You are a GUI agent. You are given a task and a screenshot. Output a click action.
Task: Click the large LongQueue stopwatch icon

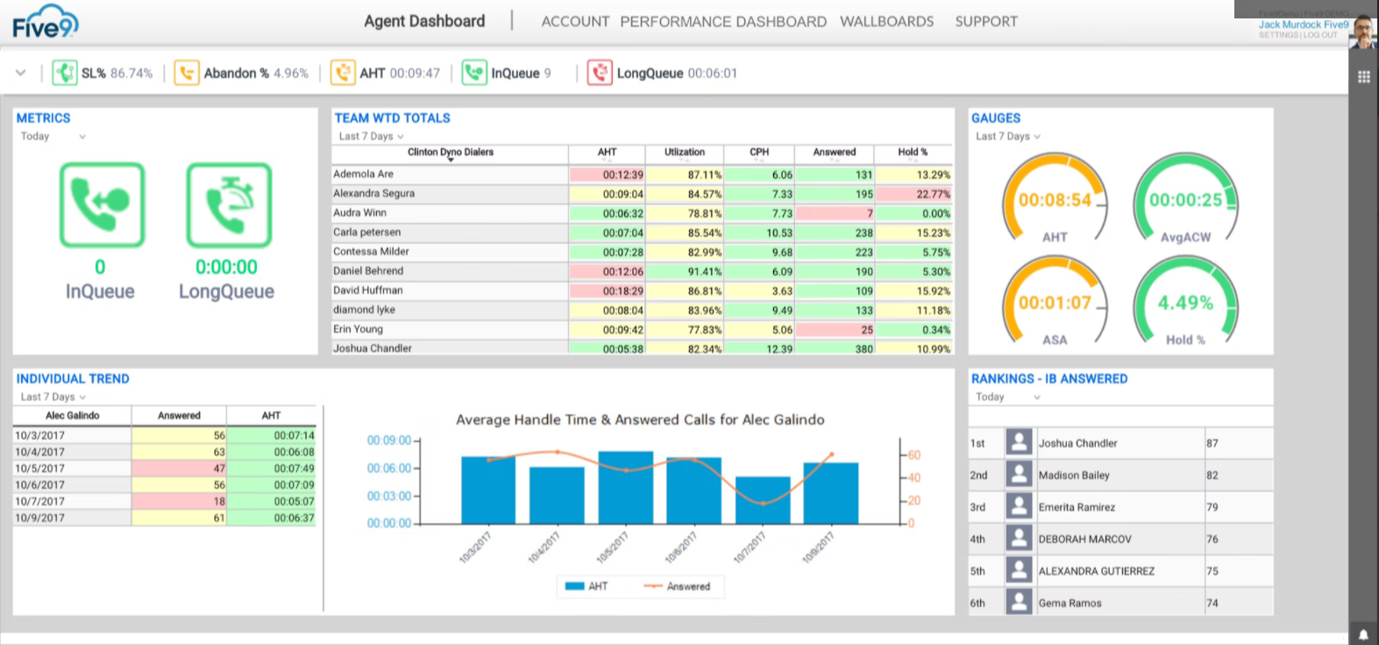[229, 205]
